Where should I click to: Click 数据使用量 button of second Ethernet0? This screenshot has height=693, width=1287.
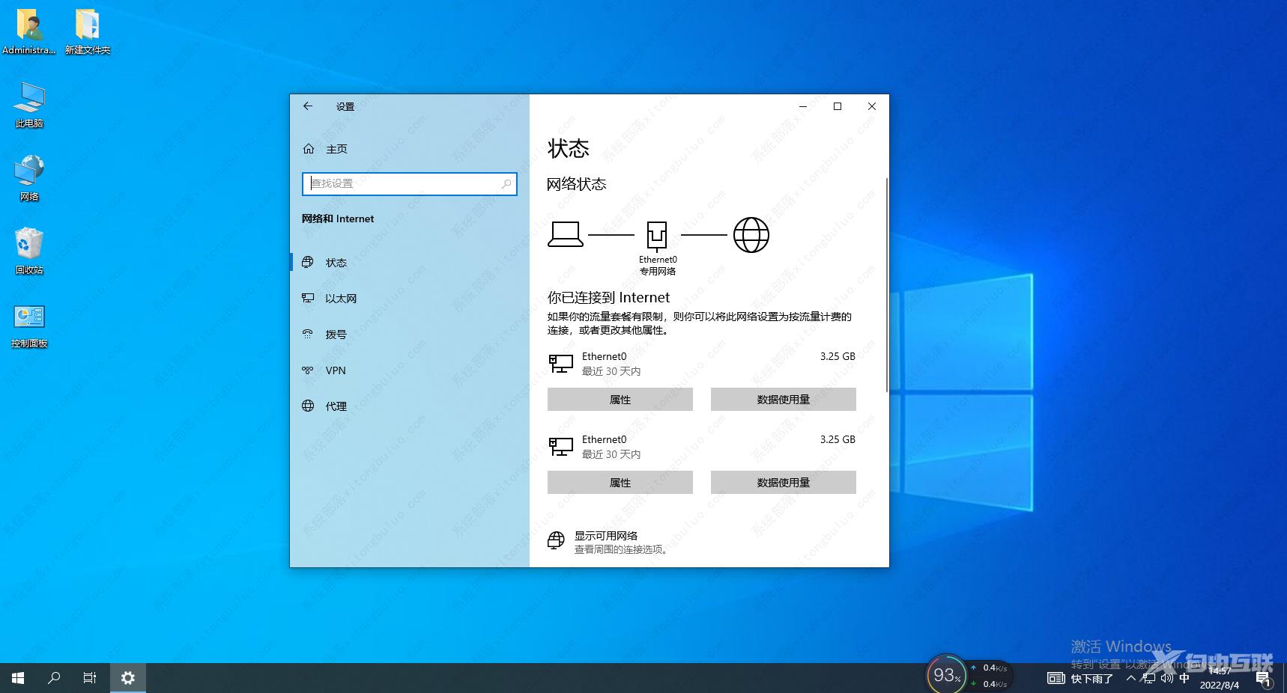783,483
